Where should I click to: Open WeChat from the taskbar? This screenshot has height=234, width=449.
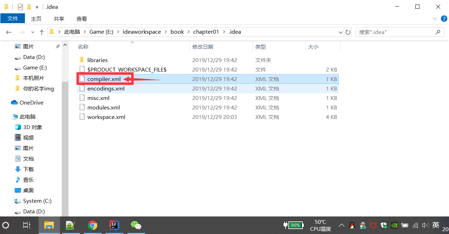click(x=135, y=225)
